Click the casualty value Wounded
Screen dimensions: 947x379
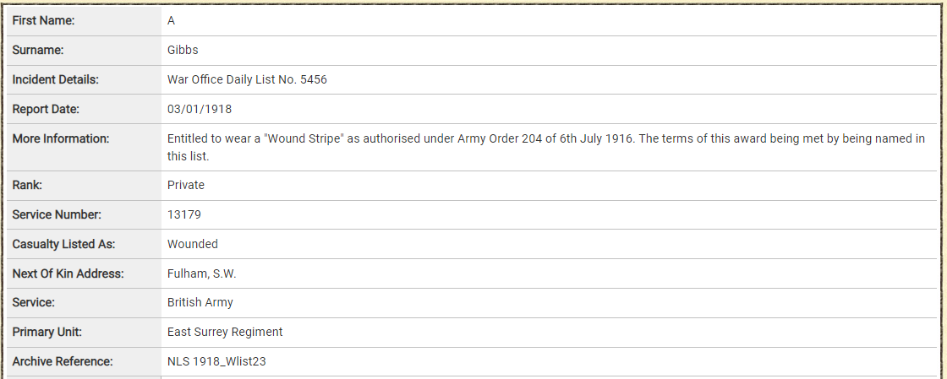(x=193, y=244)
